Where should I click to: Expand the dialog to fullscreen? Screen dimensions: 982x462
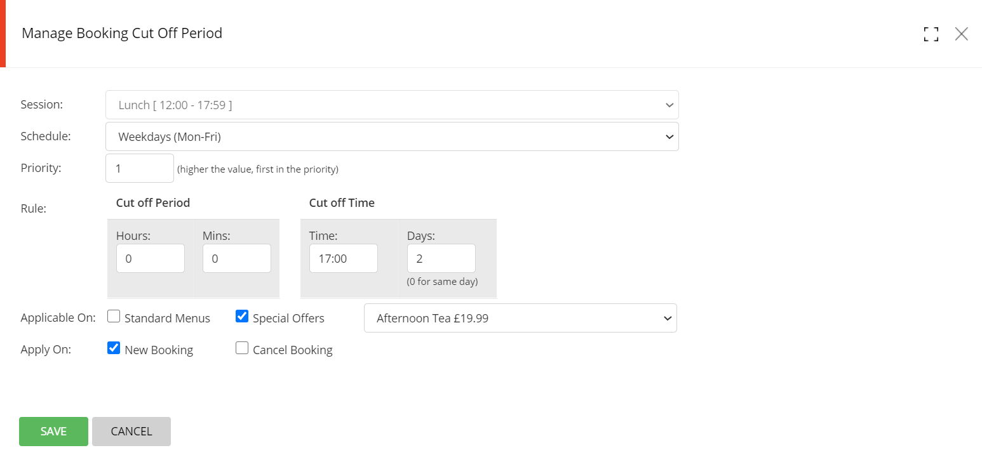pyautogui.click(x=931, y=34)
